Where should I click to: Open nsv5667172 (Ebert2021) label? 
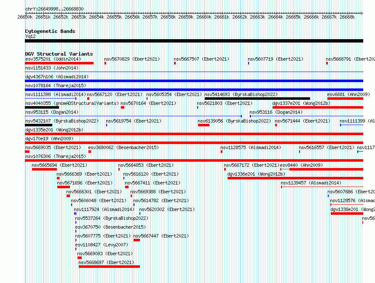pyautogui.click(x=252, y=165)
